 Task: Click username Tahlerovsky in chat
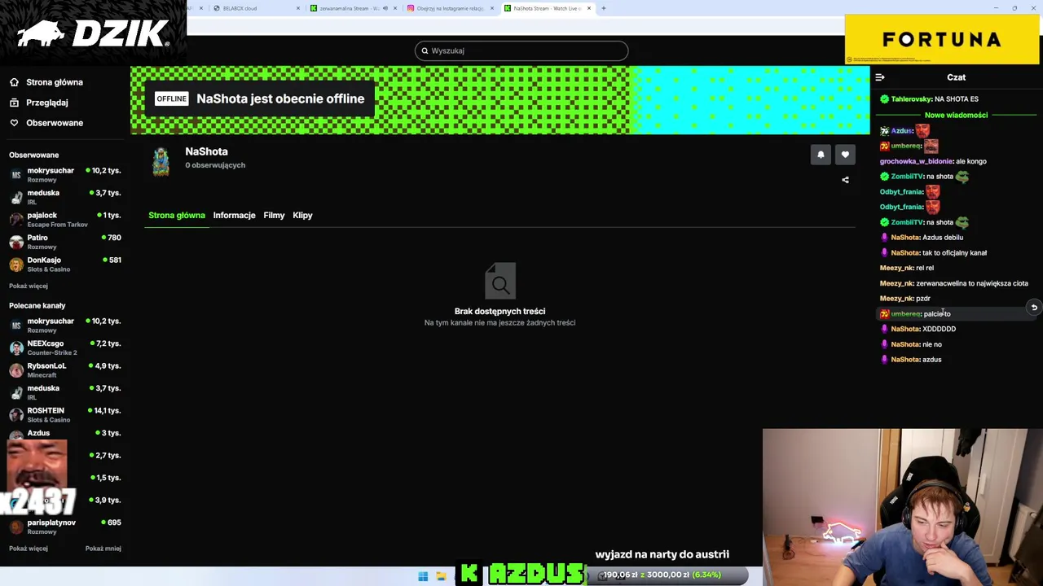(911, 99)
